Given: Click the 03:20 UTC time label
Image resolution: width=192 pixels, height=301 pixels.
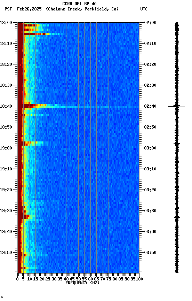Looking at the screenshot, I should tap(150, 190).
